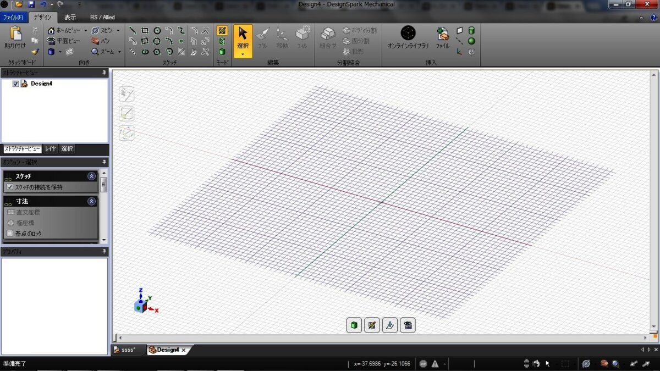Screen dimensions: 660x371
Task: Select 極座標 (Polar) option
Action: [x=20, y=223]
